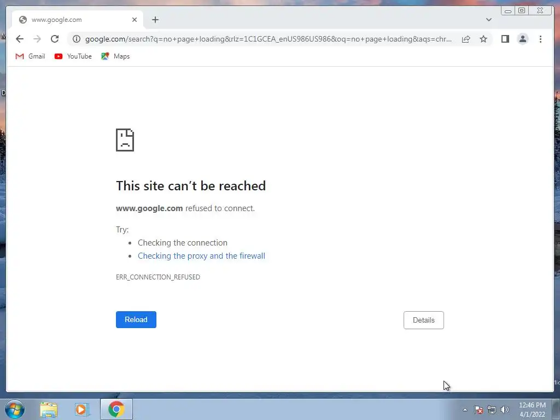560x420 pixels.
Task: Click in the address bar URL
Action: click(268, 39)
